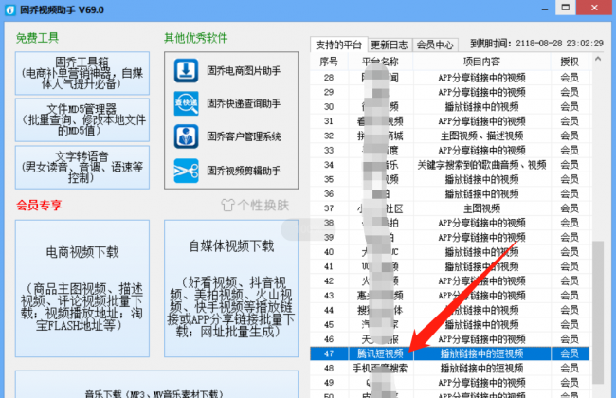Launch 文件MD5管理器 tool

point(82,119)
